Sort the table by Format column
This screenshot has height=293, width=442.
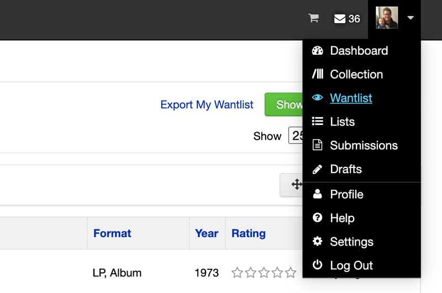(x=112, y=233)
